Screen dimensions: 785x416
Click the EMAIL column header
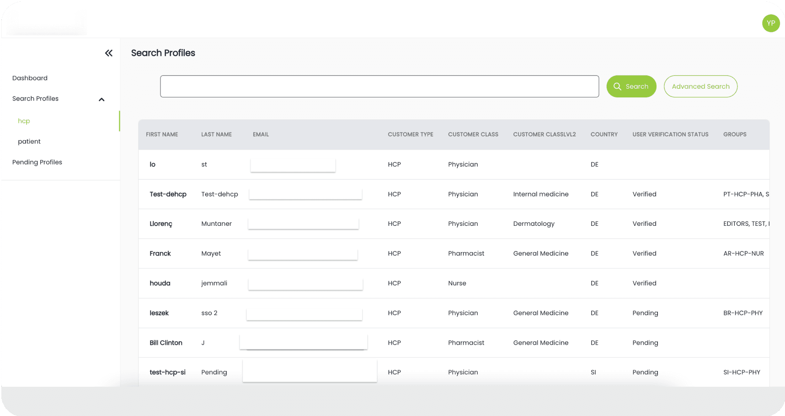point(261,134)
